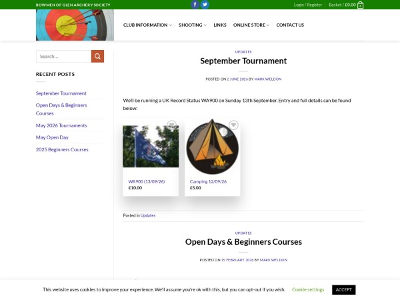
Task: Click Login / Register link
Action: click(307, 5)
